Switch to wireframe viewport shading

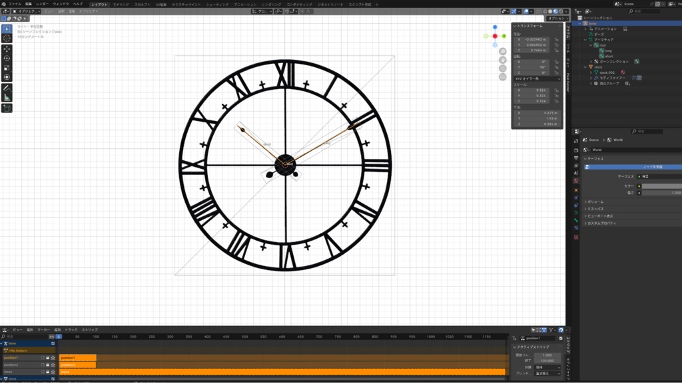[x=544, y=11]
